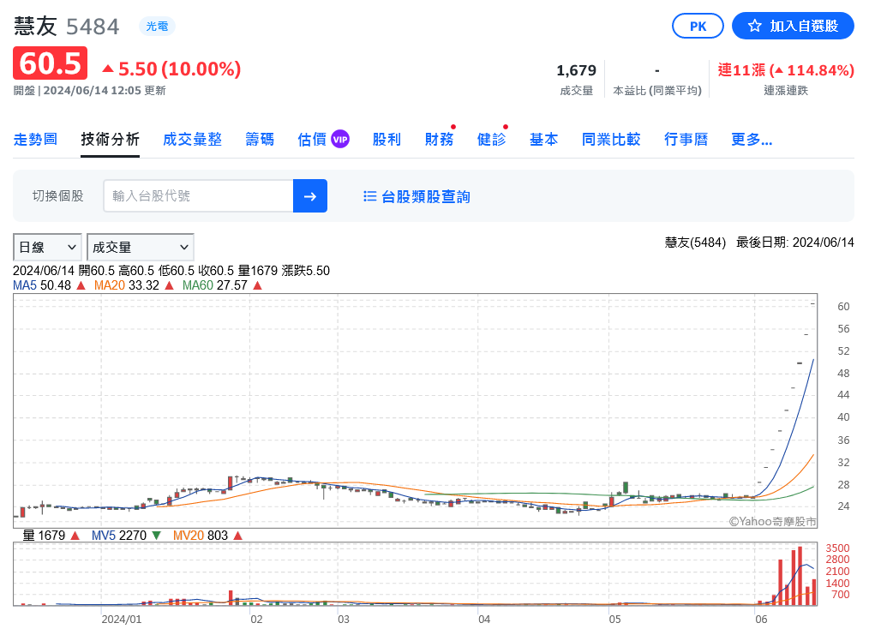Click the 02 month axis label

[256, 619]
